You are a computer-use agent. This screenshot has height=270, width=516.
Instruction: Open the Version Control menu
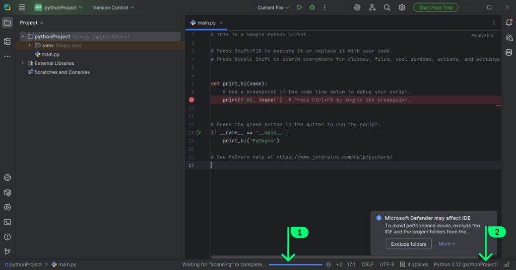113,8
